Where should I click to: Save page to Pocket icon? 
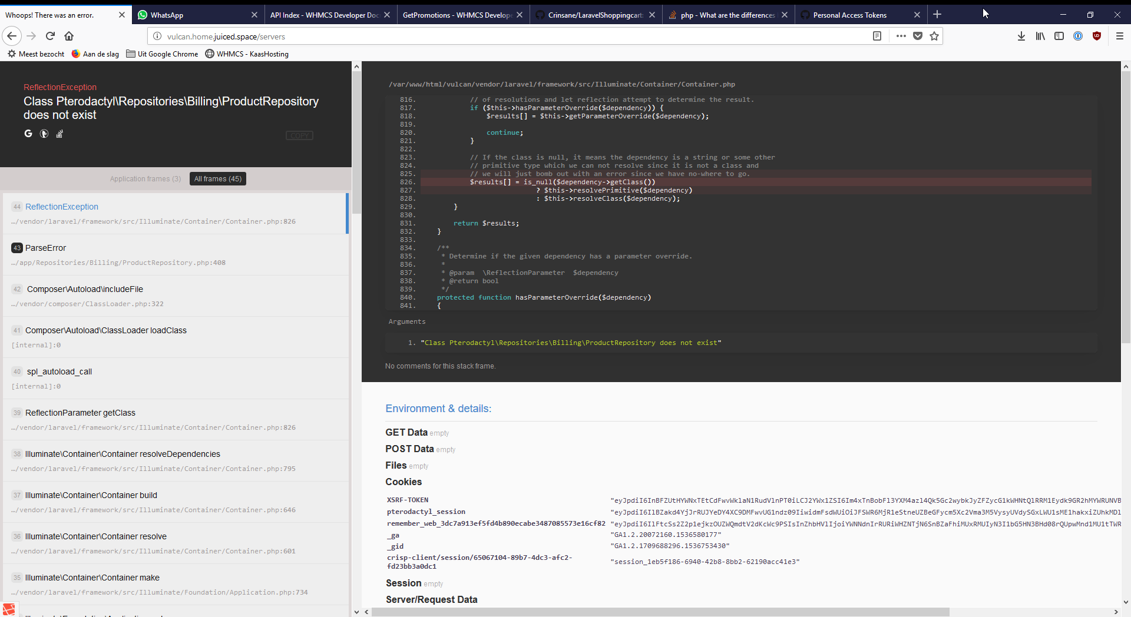917,36
